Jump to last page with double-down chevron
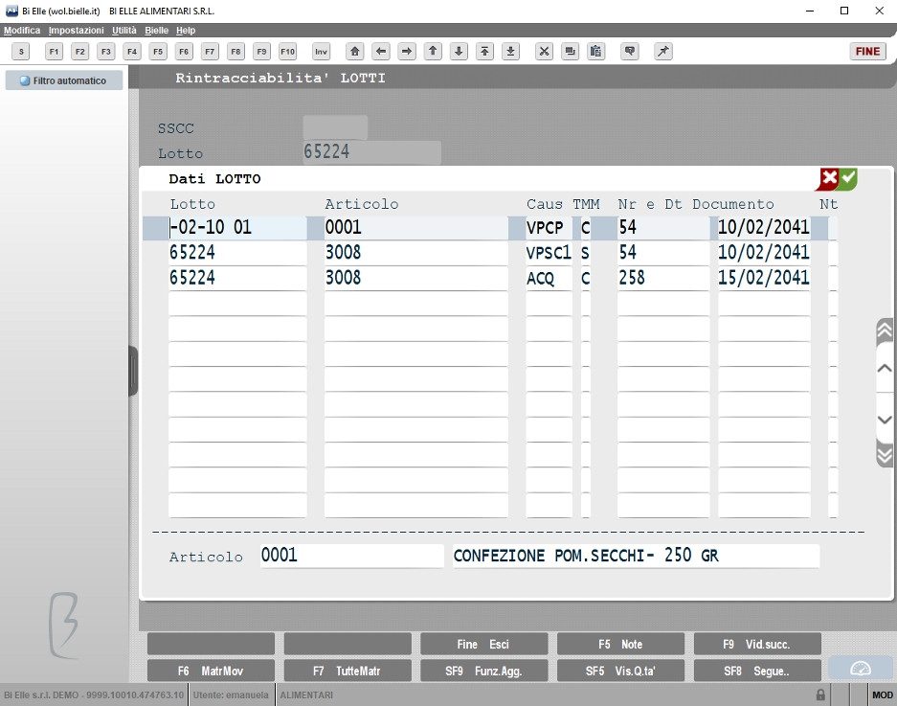This screenshot has width=897, height=706. coord(884,455)
